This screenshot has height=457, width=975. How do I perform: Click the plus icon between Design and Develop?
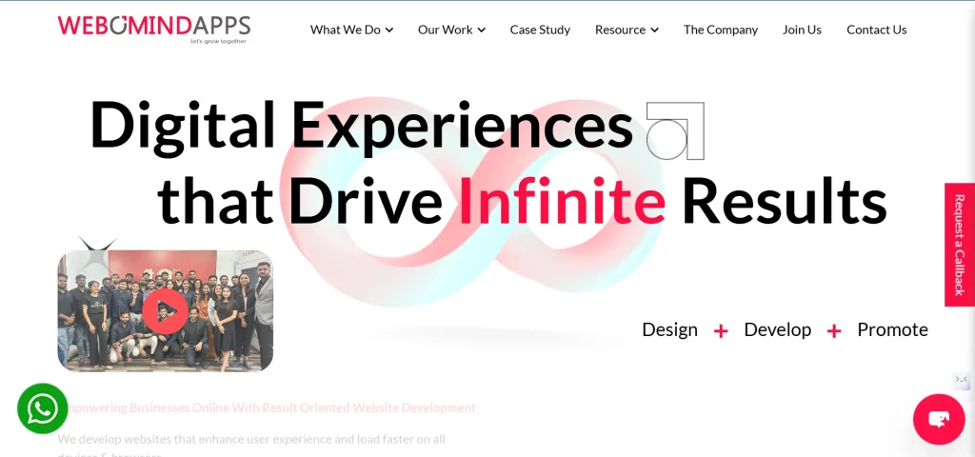tap(721, 330)
